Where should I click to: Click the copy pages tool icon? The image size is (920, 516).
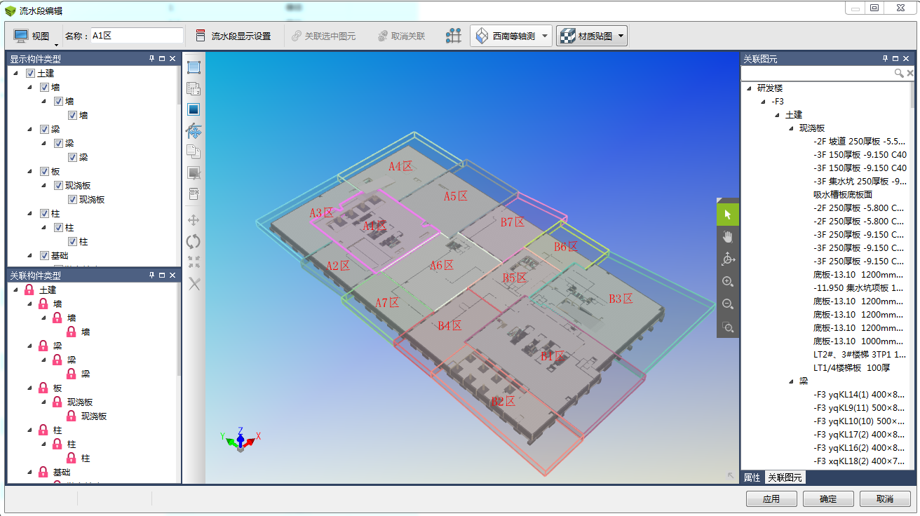[194, 151]
